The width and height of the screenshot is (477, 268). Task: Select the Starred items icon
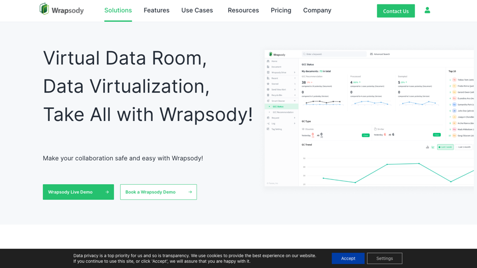[268, 83]
